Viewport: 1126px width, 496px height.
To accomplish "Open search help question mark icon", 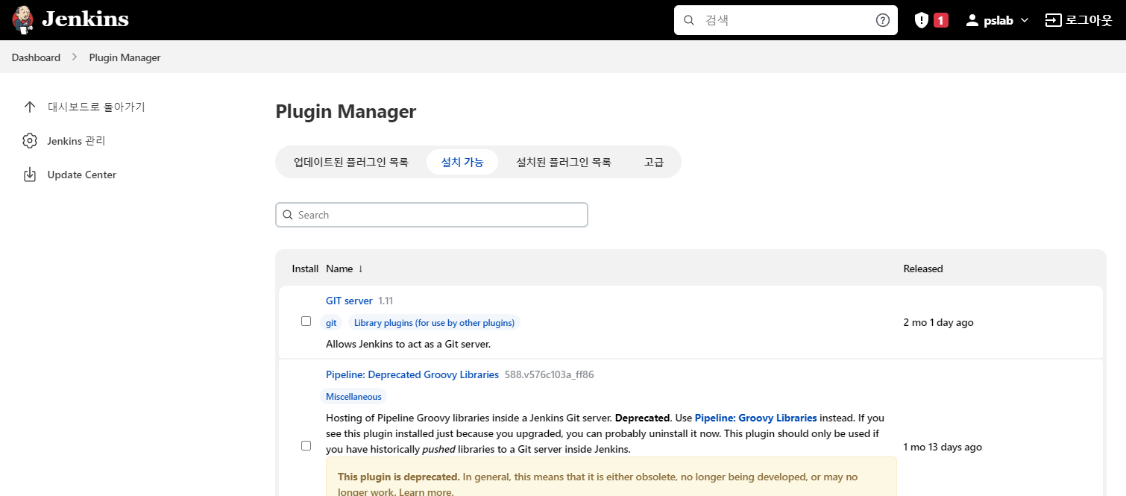I will pyautogui.click(x=883, y=20).
